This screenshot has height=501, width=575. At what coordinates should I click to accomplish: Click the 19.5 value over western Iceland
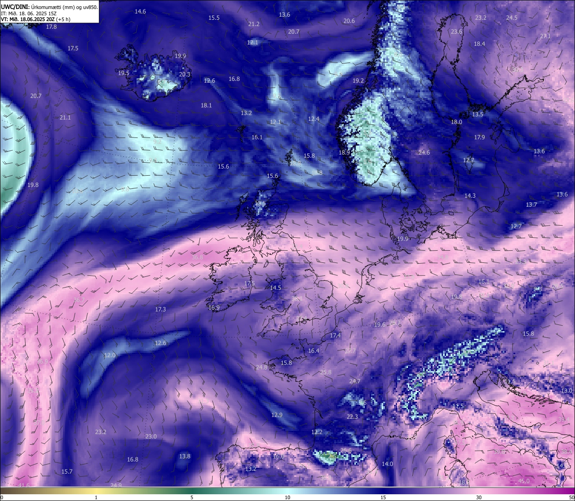[124, 73]
